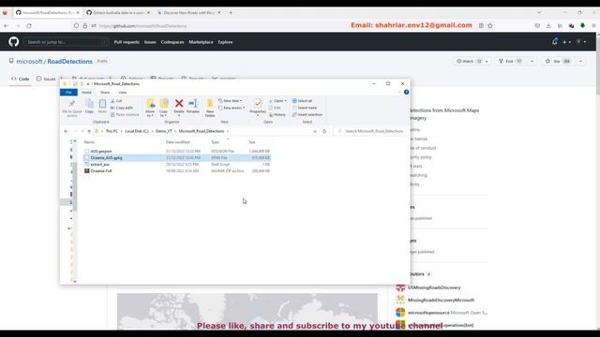Open GitHub Pull requests menu item
This screenshot has height=337, width=600.
(127, 42)
